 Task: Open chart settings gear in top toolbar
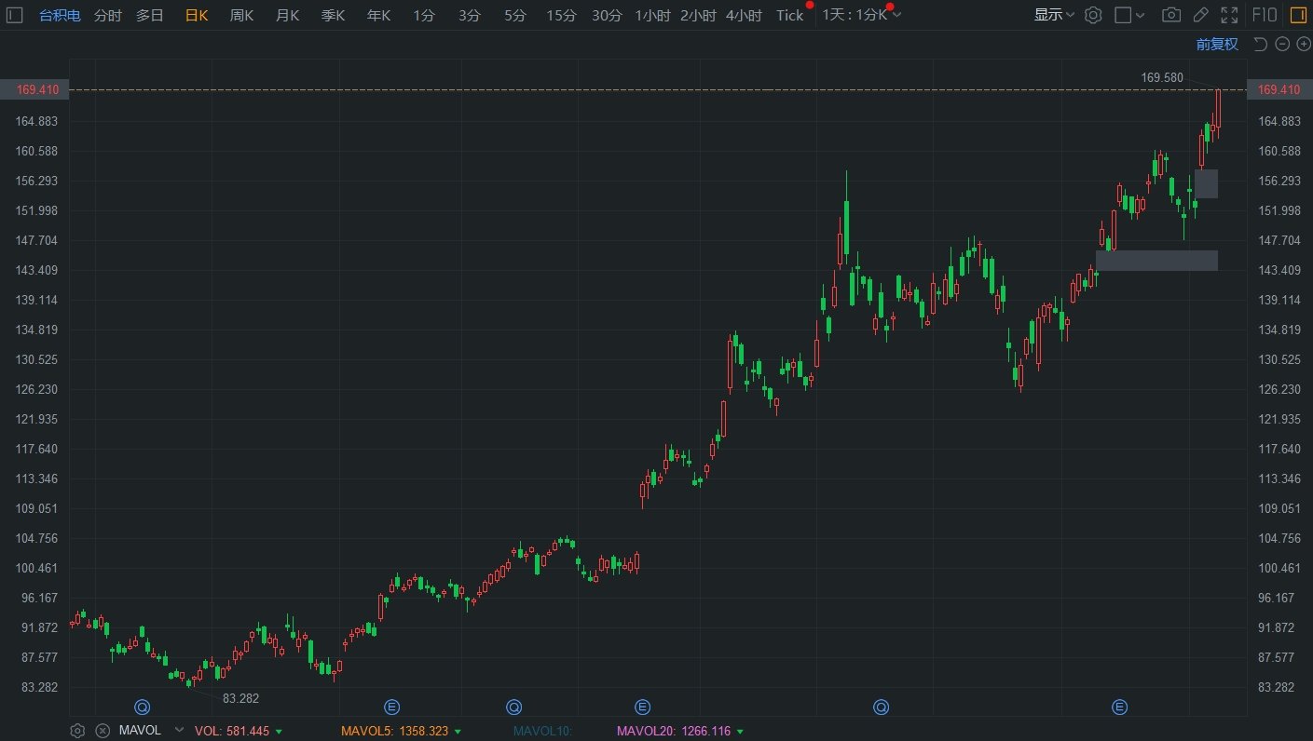point(1093,15)
